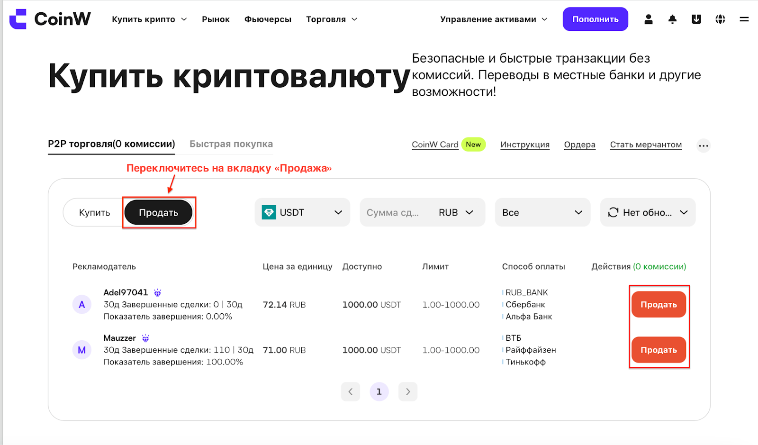Open the Рынок menu item
This screenshot has width=758, height=445.
pos(216,19)
